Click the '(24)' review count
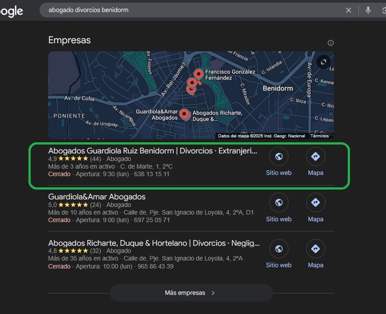The height and width of the screenshot is (314, 386). click(95, 205)
